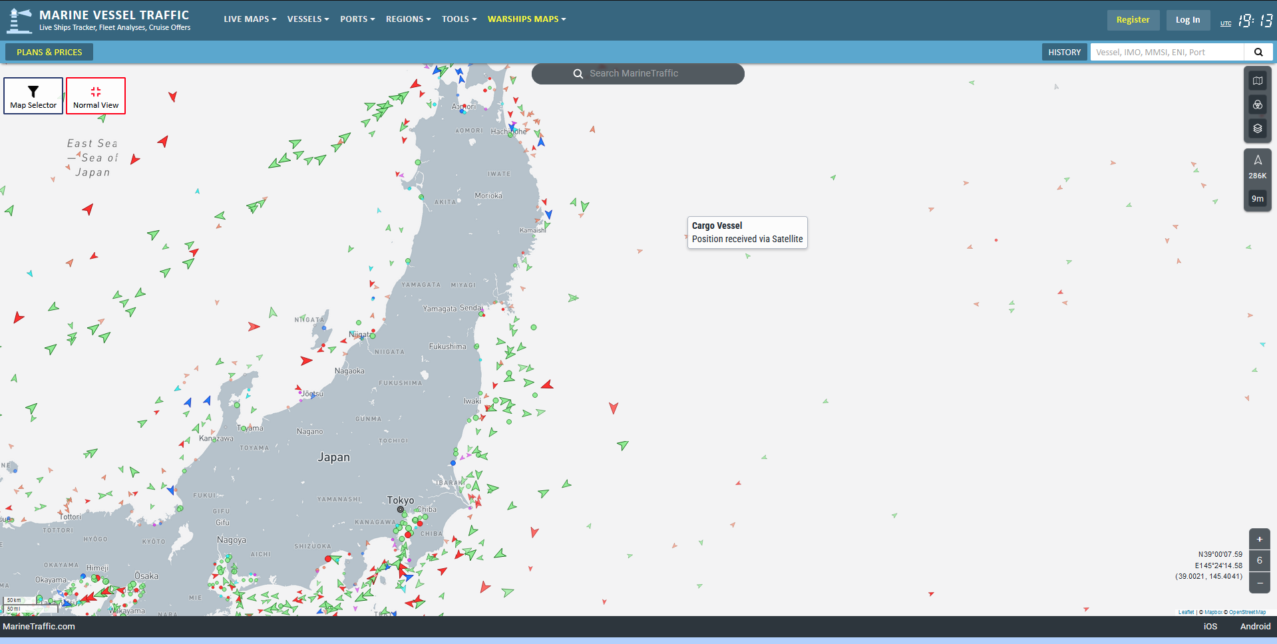Click the Register button

click(1133, 20)
